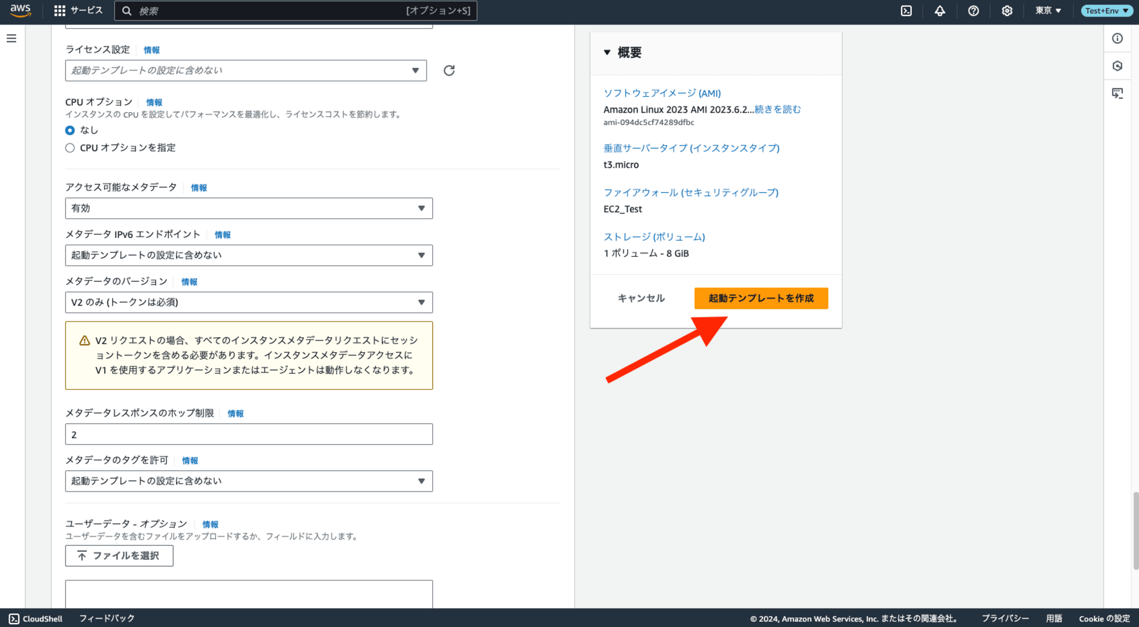1139x627 pixels.
Task: Open the メタデータのバージョン dropdown (V2 のみ)
Action: 249,303
